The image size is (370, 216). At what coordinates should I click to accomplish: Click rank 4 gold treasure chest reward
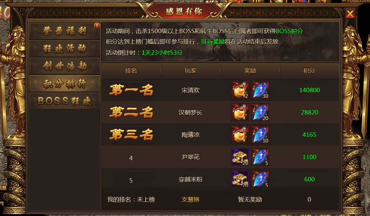click(x=240, y=157)
